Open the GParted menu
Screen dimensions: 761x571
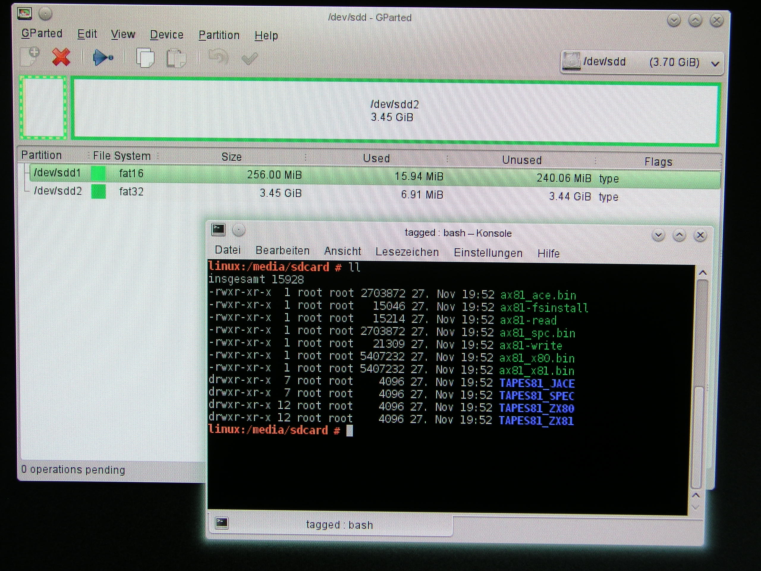pyautogui.click(x=42, y=33)
